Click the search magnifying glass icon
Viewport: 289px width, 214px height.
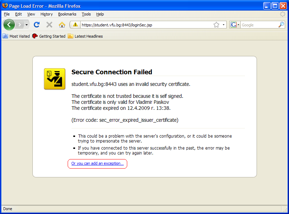click(x=281, y=25)
